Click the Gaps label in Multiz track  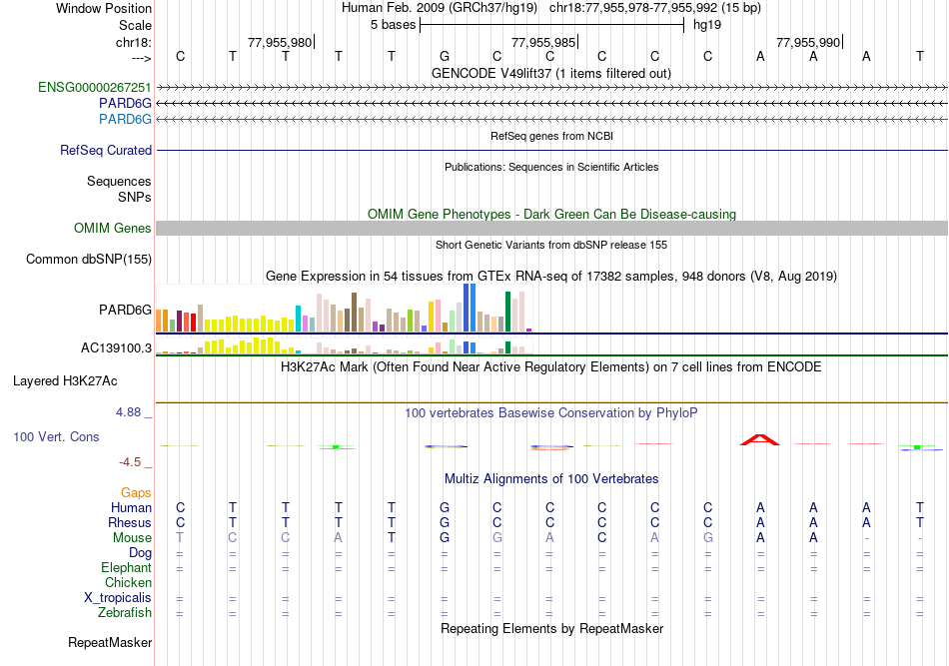coord(136,493)
